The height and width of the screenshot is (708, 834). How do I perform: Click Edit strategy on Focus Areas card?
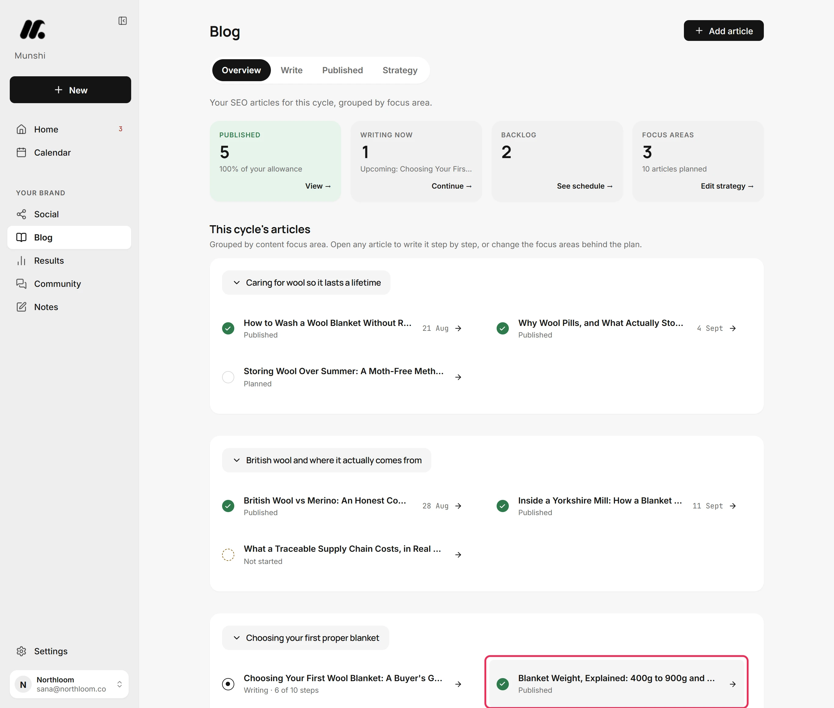pos(727,186)
